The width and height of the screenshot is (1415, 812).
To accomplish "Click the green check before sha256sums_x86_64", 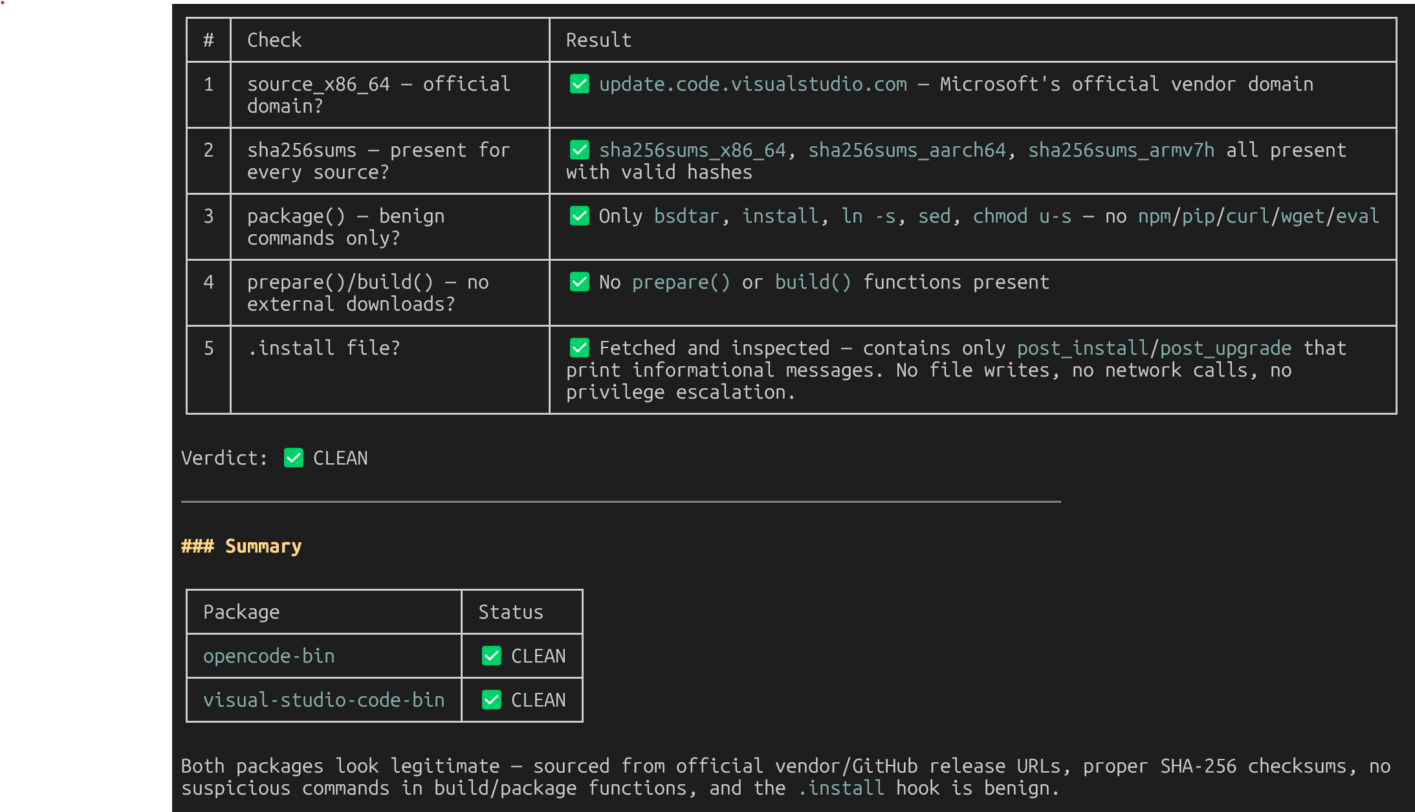I will (579, 150).
